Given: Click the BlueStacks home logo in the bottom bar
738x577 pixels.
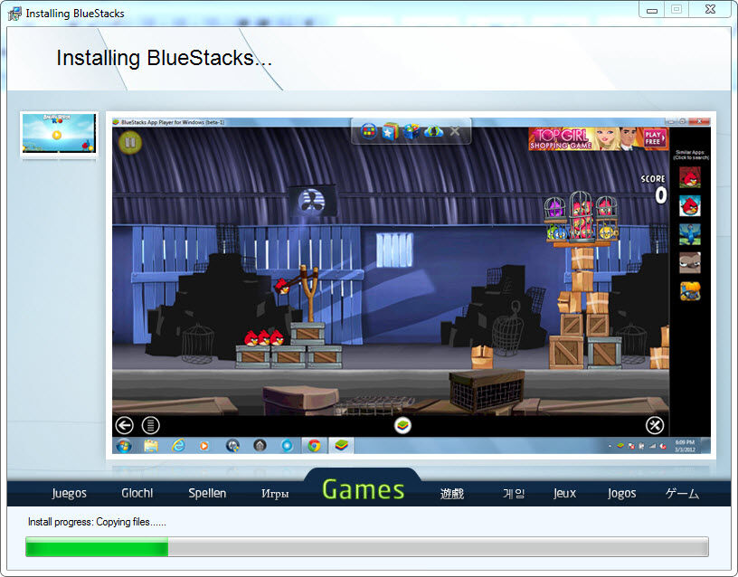Looking at the screenshot, I should coord(402,425).
